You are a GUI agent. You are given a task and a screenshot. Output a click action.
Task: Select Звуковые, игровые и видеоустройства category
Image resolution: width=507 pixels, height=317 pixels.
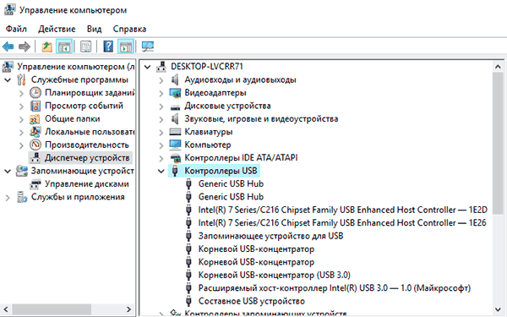click(261, 119)
